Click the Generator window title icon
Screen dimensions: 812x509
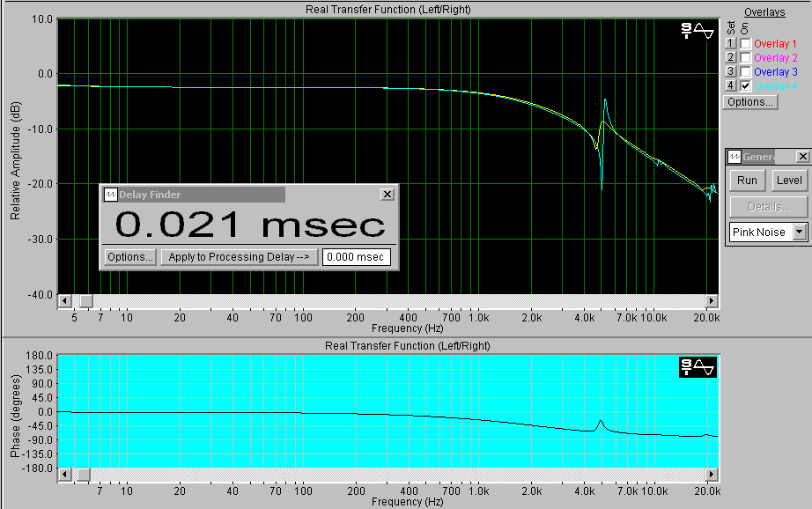pos(734,157)
